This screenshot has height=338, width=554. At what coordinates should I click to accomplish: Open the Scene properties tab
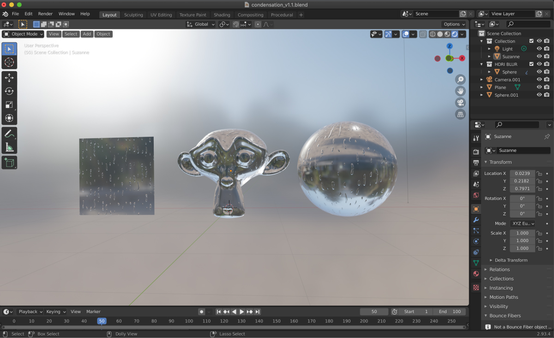(x=476, y=184)
